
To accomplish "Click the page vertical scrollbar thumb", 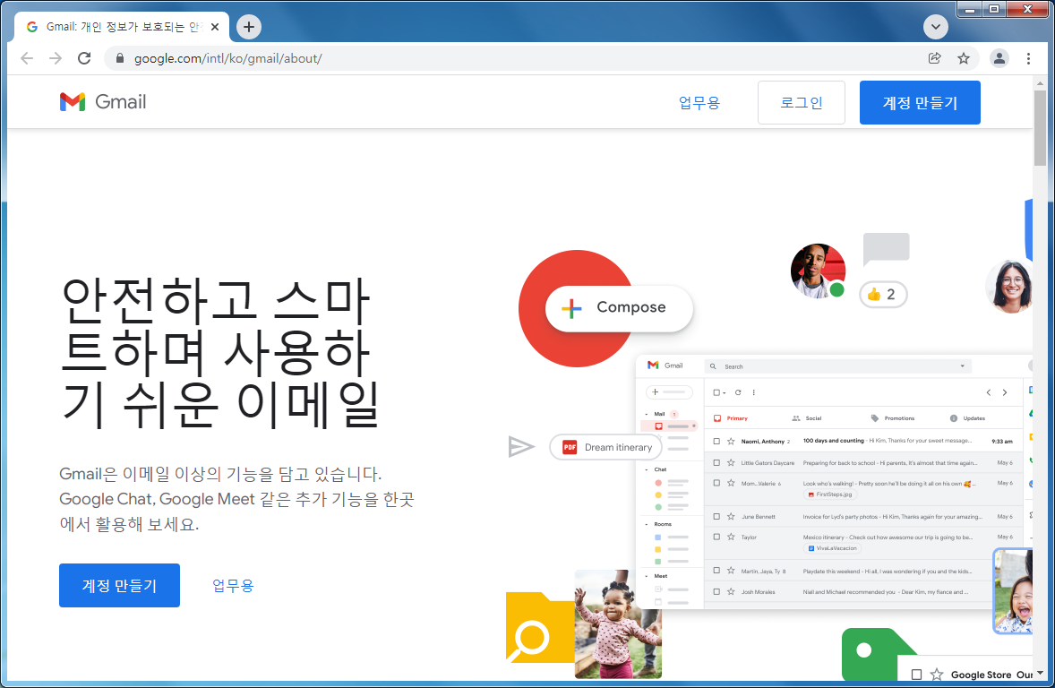I will [1040, 127].
